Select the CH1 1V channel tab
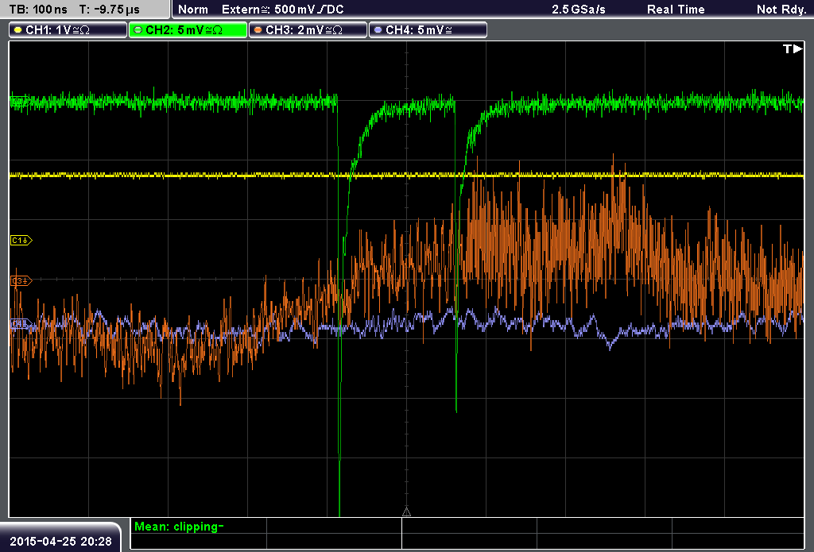 [x=68, y=30]
